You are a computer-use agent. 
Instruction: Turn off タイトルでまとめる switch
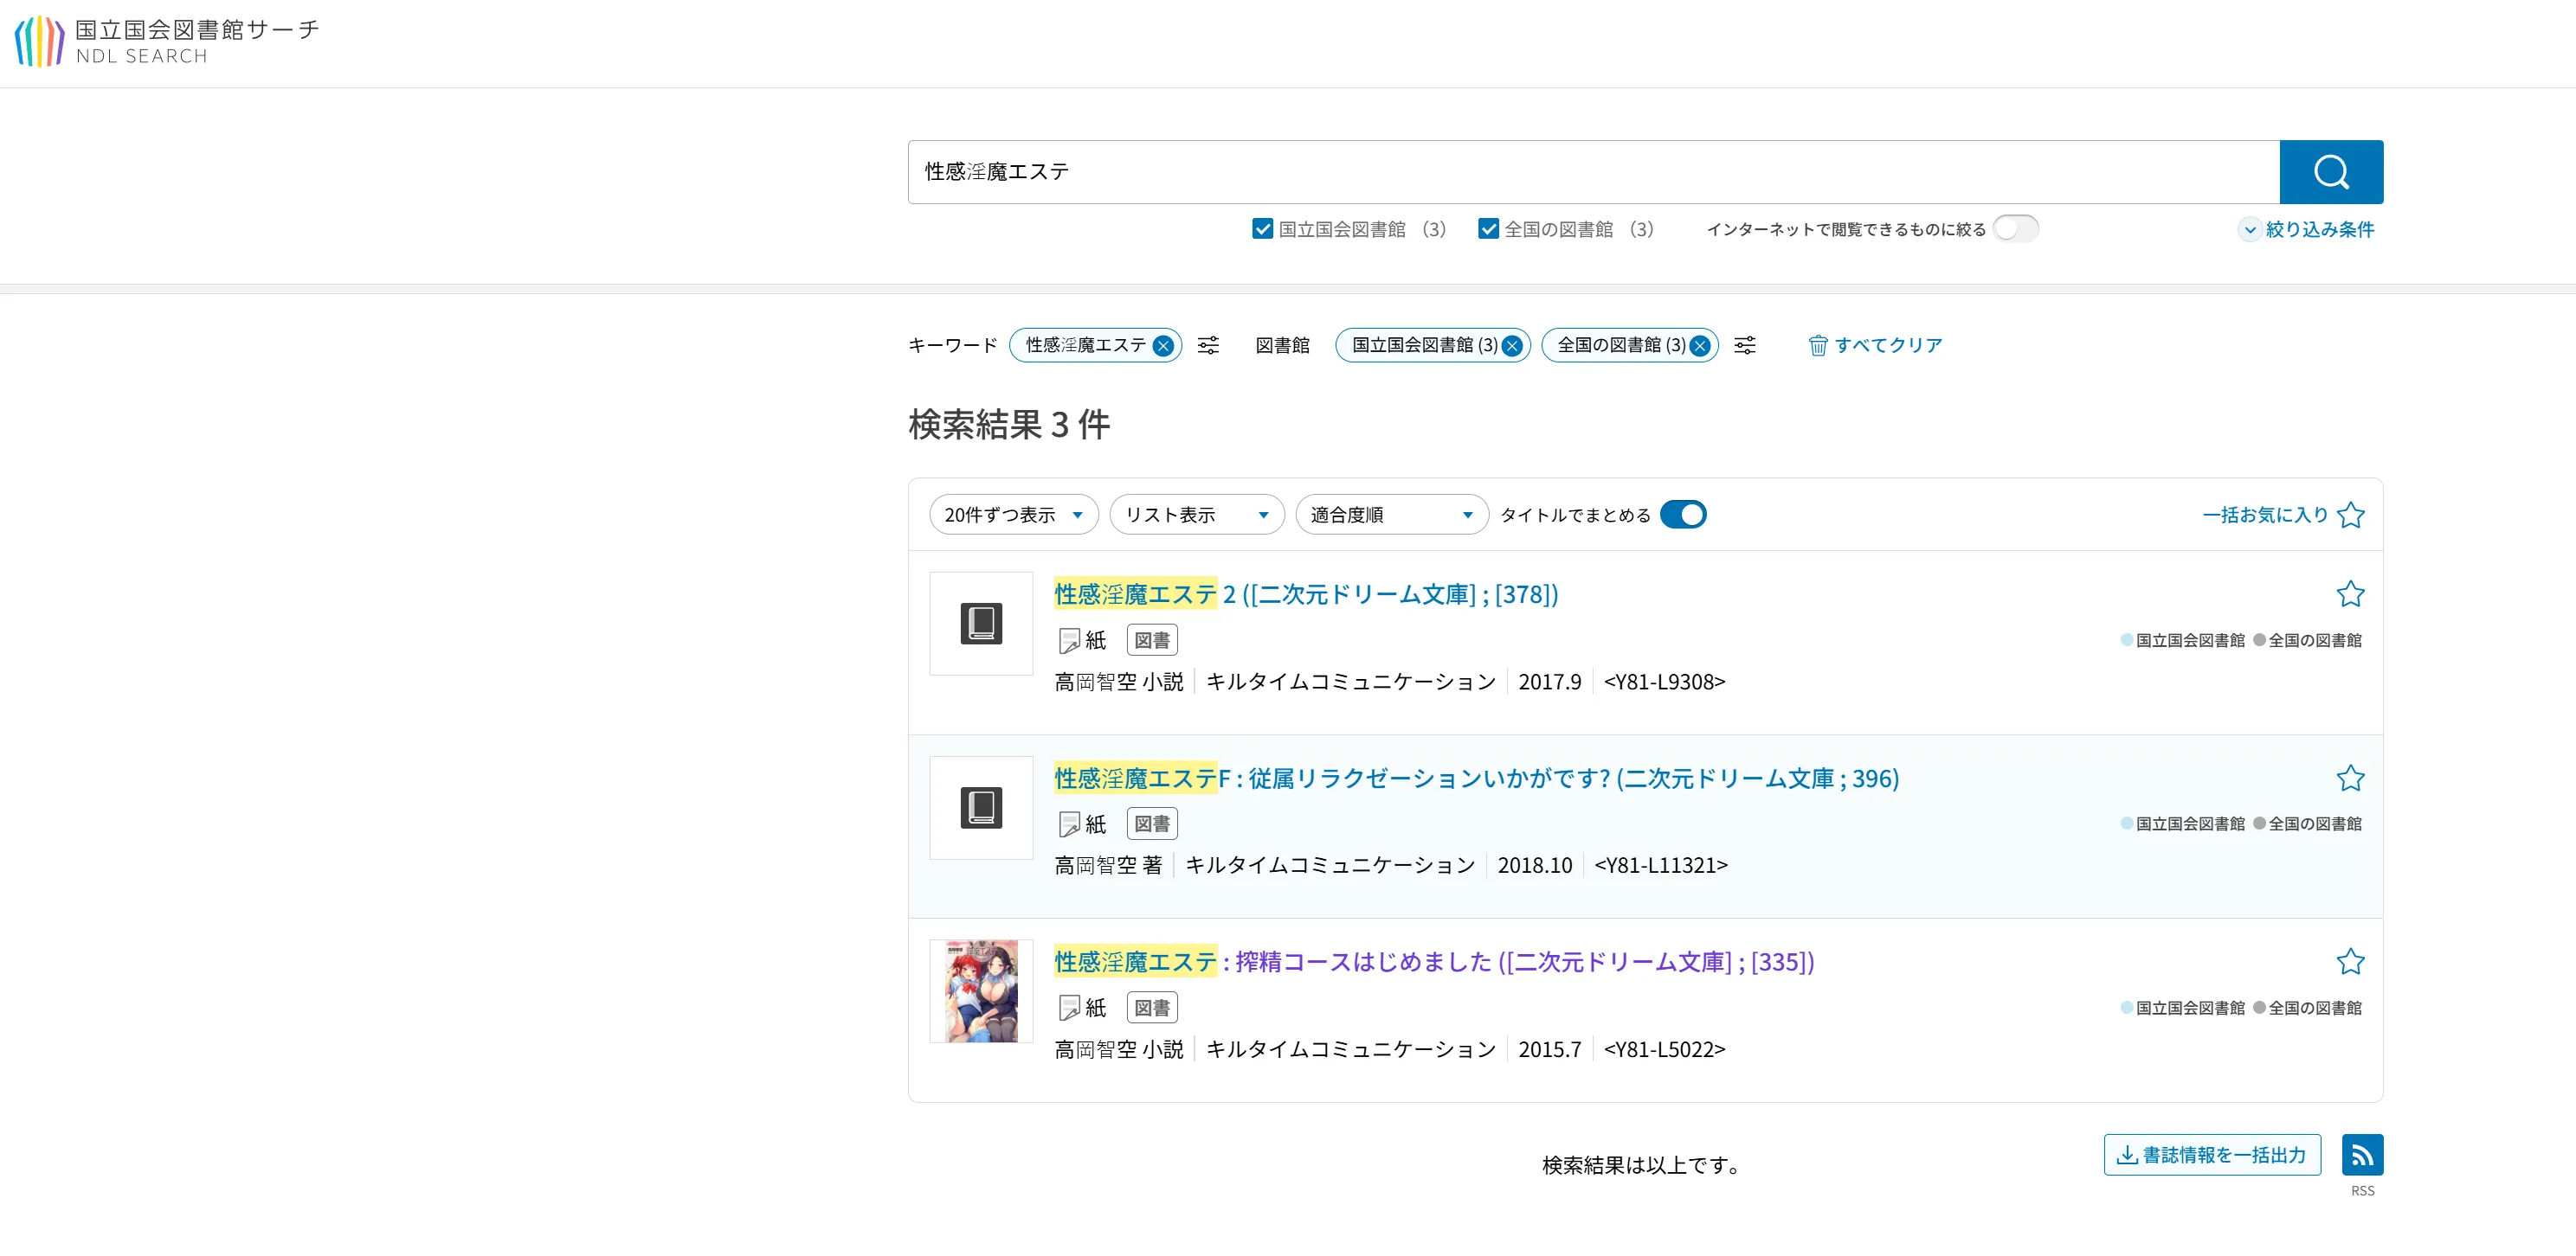1683,515
